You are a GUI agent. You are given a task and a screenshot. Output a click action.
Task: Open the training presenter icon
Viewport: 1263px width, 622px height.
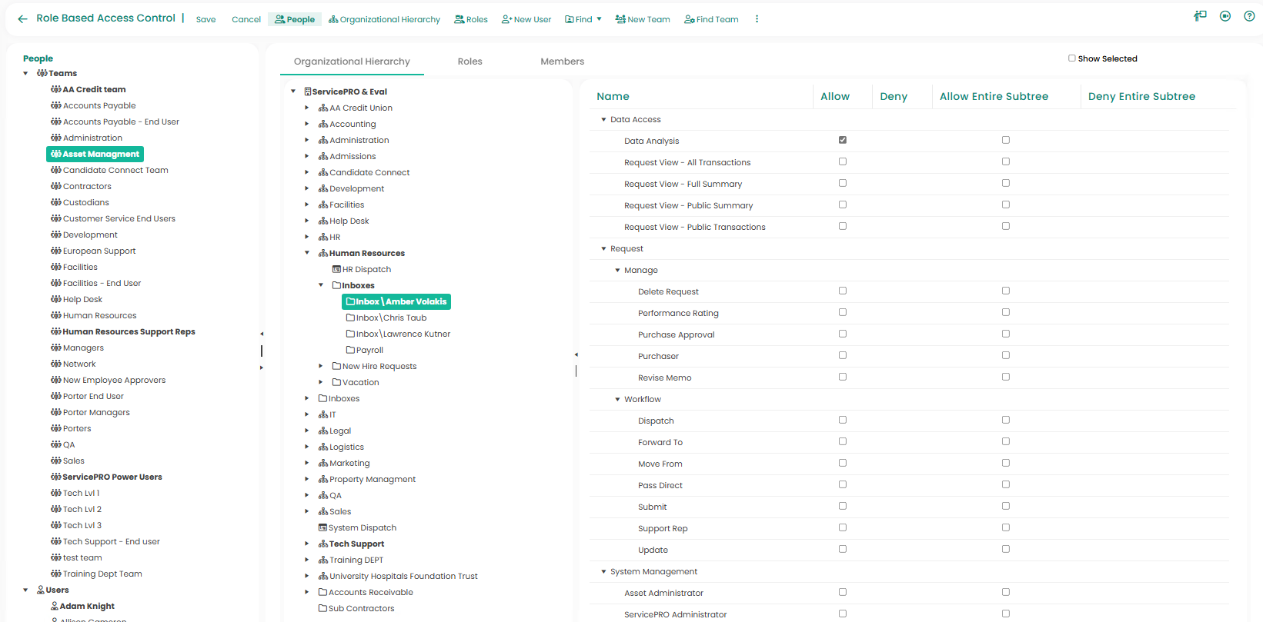point(1200,16)
